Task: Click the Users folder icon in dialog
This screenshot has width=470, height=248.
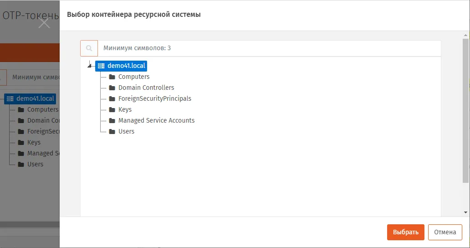Action: [112, 132]
